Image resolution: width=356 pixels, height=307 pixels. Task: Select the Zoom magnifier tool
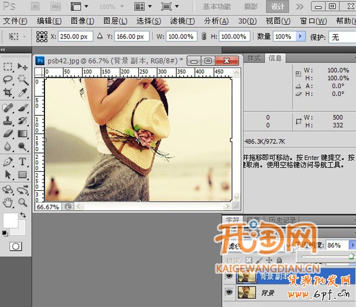(23, 203)
